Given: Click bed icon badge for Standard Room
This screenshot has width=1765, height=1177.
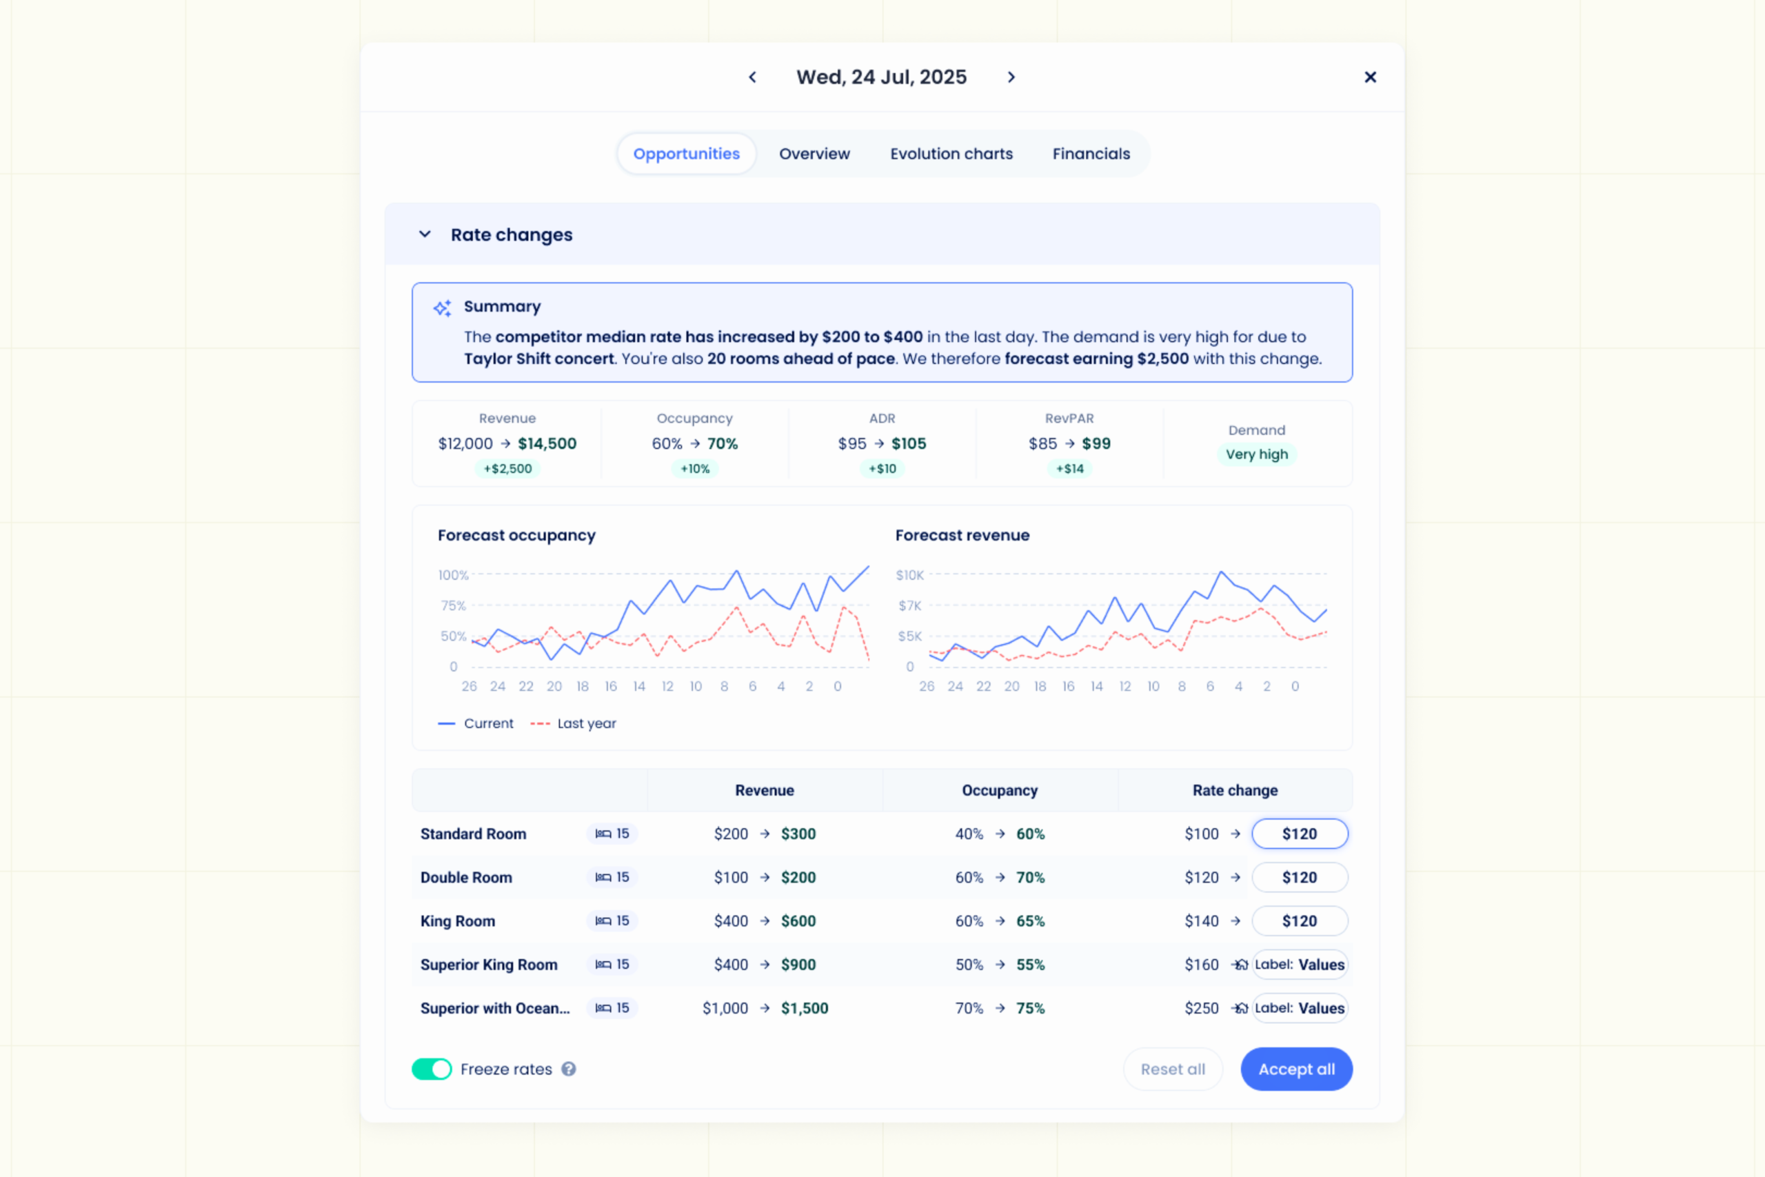Looking at the screenshot, I should coord(612,834).
